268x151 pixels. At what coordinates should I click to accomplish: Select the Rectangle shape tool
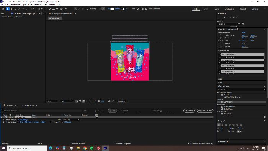click(39, 9)
